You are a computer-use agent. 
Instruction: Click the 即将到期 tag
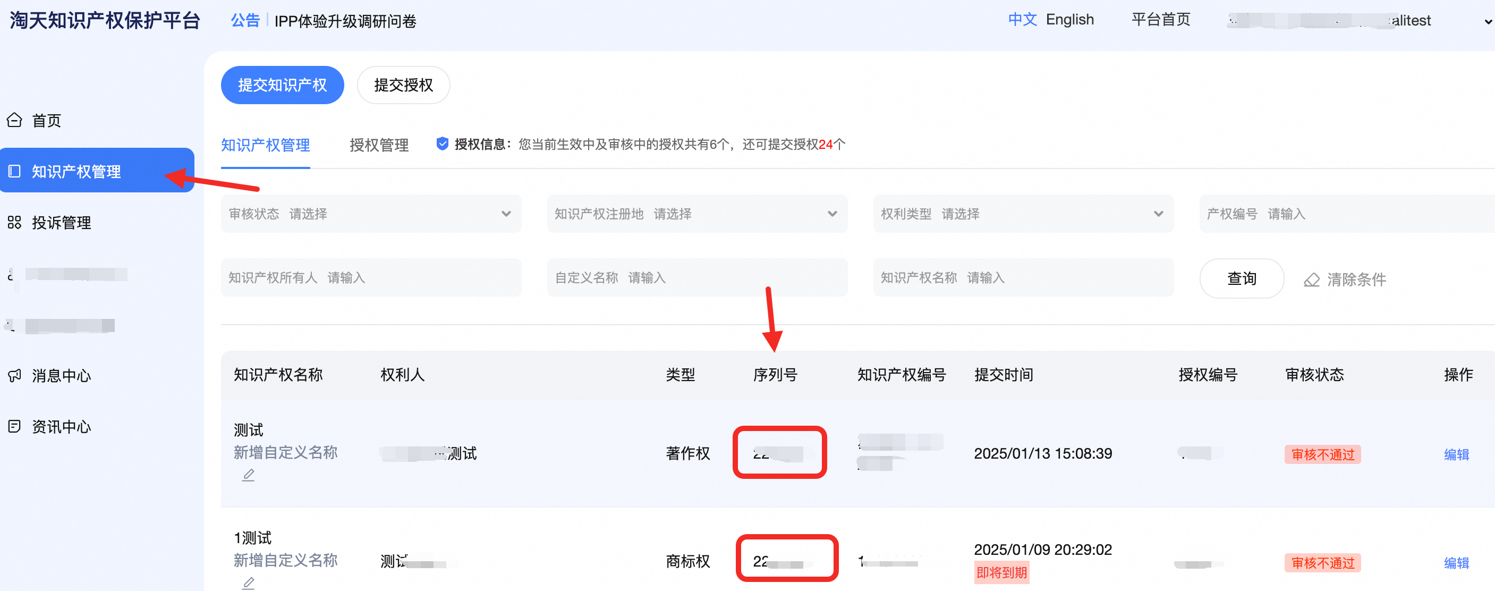[1001, 572]
